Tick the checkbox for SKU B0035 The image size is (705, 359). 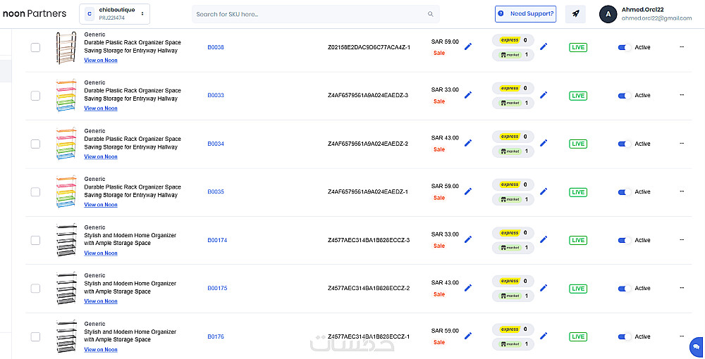[x=35, y=191]
